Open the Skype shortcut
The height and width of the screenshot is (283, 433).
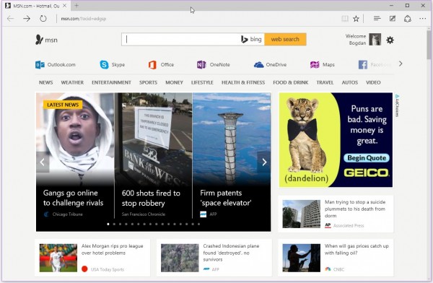[112, 65]
